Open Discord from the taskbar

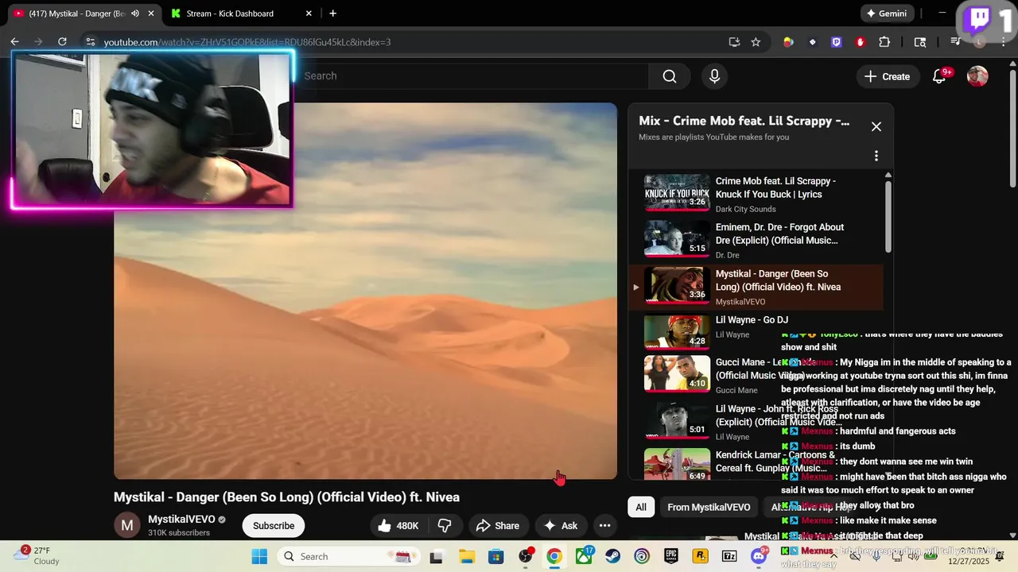(759, 556)
